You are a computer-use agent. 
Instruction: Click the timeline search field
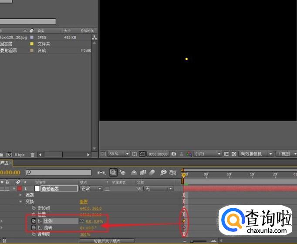pyautogui.click(x=59, y=173)
